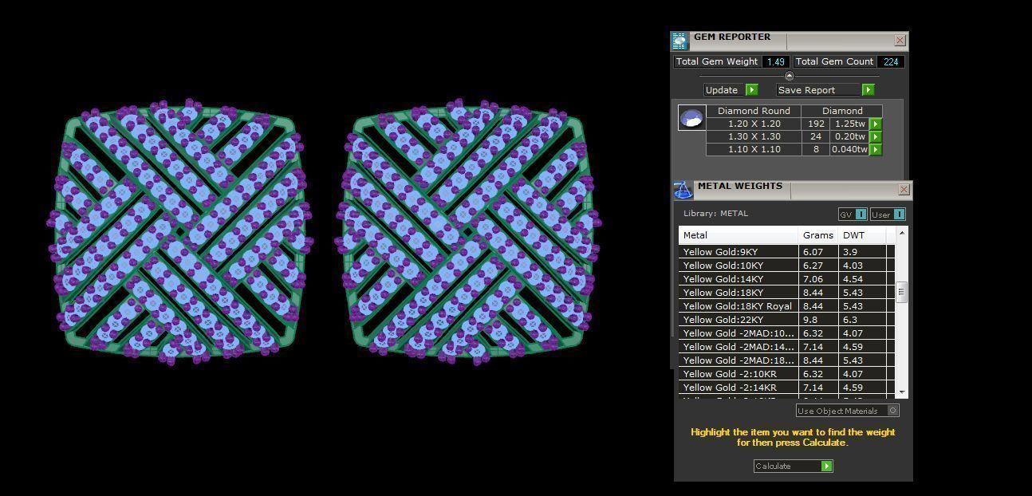Select the Yellow Gold:22KY row

pyautogui.click(x=786, y=319)
